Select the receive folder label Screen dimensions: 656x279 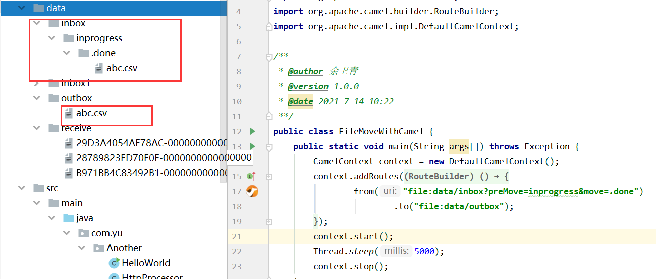(x=76, y=128)
